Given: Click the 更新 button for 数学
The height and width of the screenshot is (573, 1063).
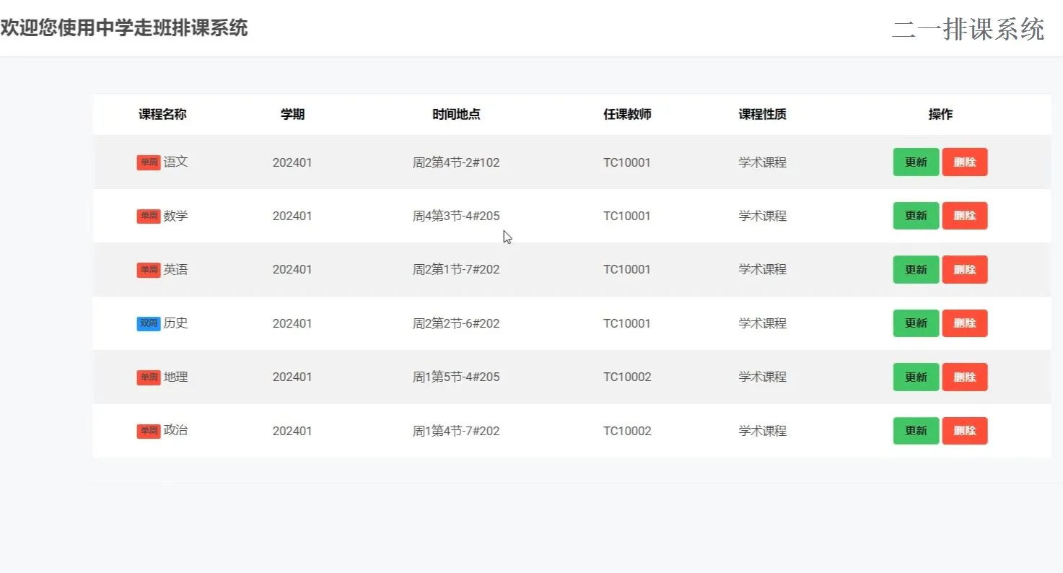Looking at the screenshot, I should click(915, 216).
